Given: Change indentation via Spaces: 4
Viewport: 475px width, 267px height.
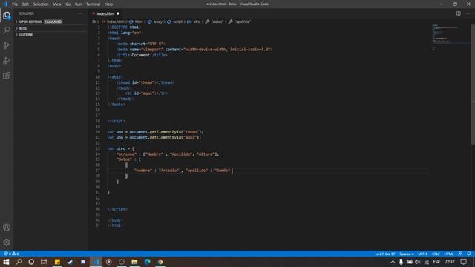Looking at the screenshot, I should tap(407, 254).
